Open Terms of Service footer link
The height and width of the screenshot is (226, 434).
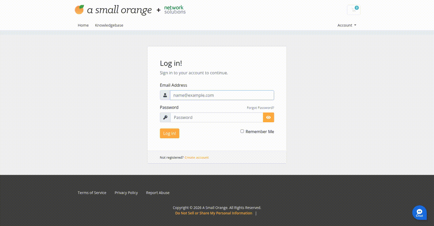tap(92, 192)
